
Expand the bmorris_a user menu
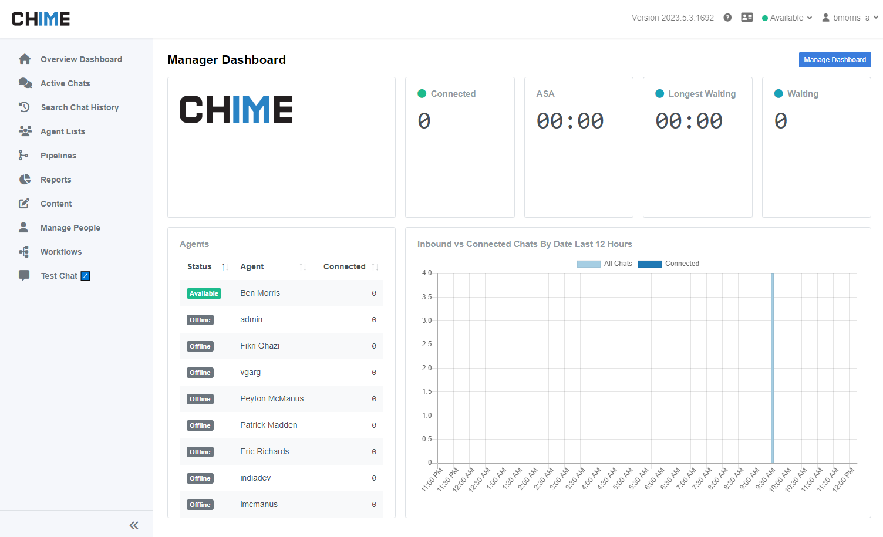point(850,18)
